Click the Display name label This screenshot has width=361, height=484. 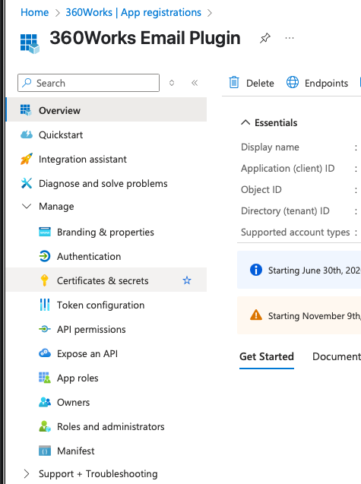[271, 147]
